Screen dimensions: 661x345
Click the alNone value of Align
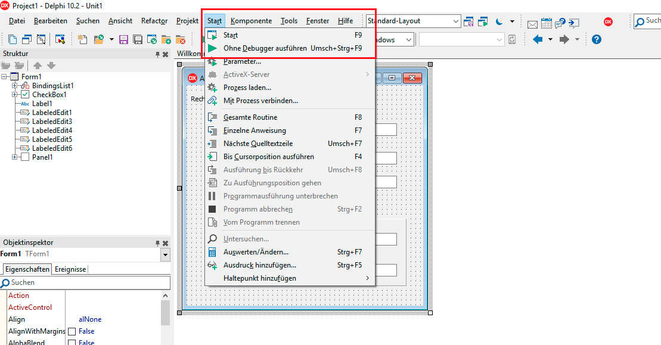(x=90, y=320)
